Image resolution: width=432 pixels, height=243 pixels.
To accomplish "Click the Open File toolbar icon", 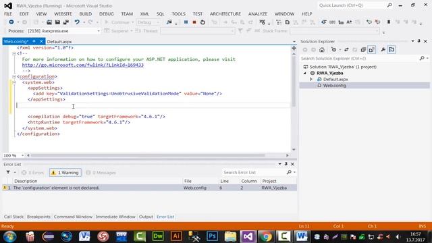I will click(x=49, y=22).
